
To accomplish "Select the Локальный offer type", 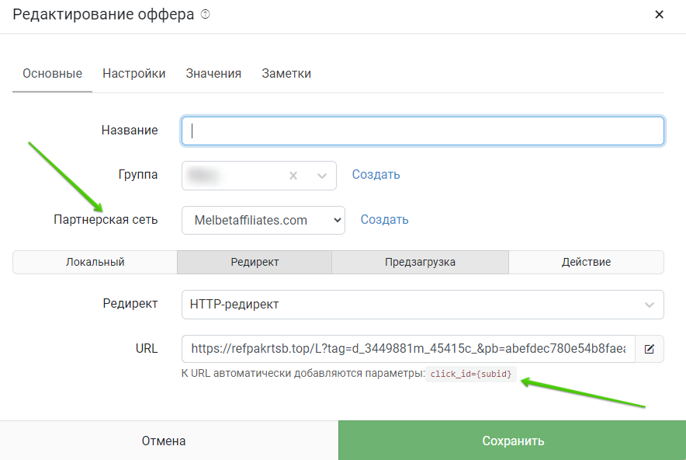I will point(95,262).
